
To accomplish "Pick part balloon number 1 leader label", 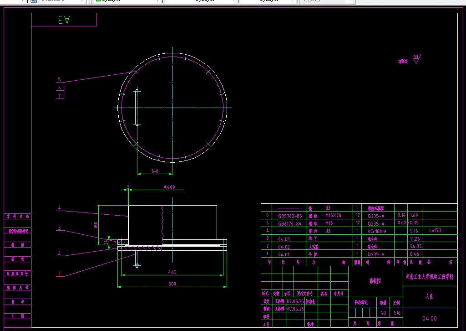I will coord(59,274).
